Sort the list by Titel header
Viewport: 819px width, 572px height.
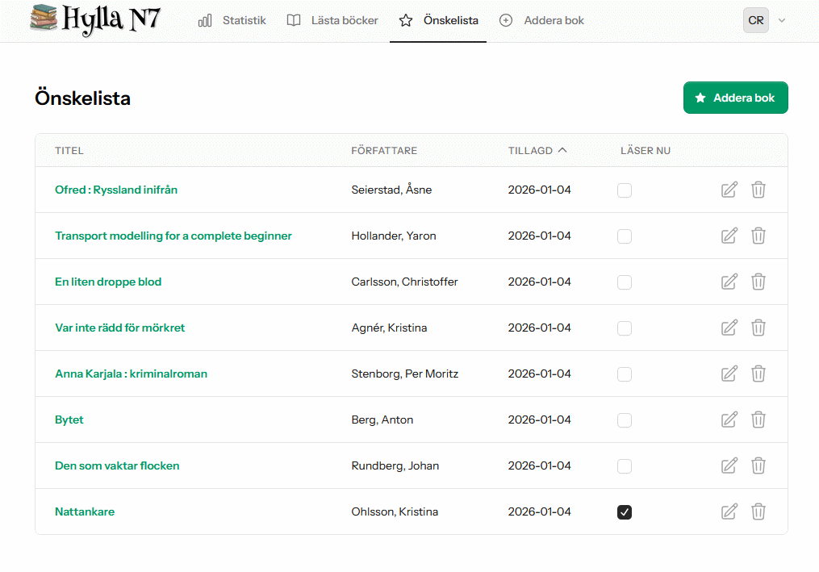click(69, 151)
